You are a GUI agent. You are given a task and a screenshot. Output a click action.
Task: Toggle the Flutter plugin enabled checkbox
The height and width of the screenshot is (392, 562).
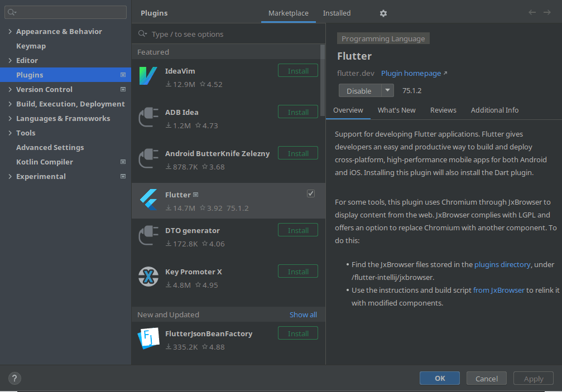[x=311, y=193]
